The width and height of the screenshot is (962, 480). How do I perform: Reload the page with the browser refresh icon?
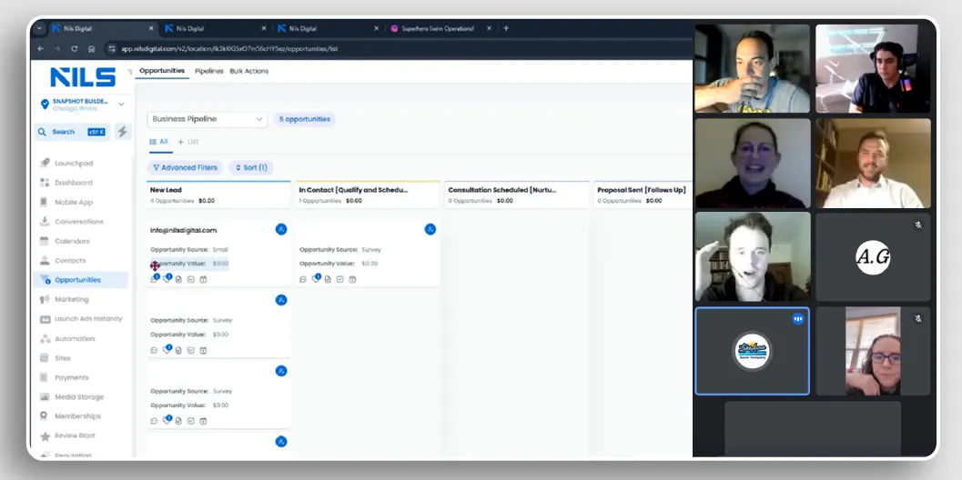[x=74, y=48]
